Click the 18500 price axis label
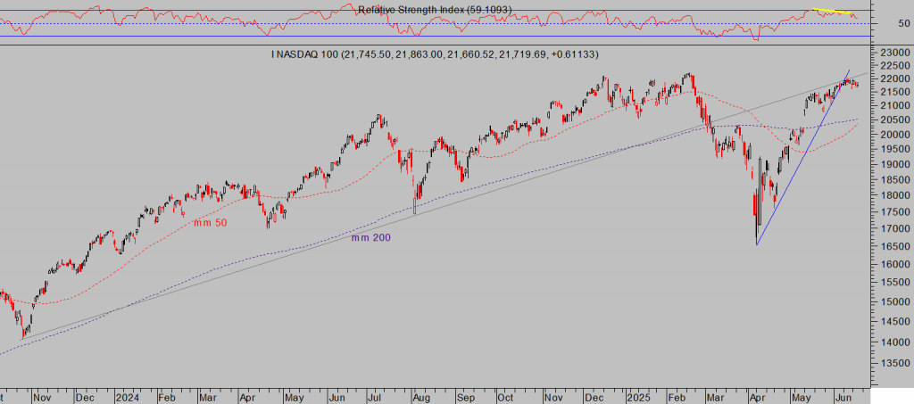The height and width of the screenshot is (404, 914). (x=894, y=180)
